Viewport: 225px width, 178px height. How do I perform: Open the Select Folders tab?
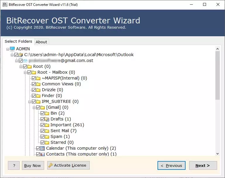[18, 41]
